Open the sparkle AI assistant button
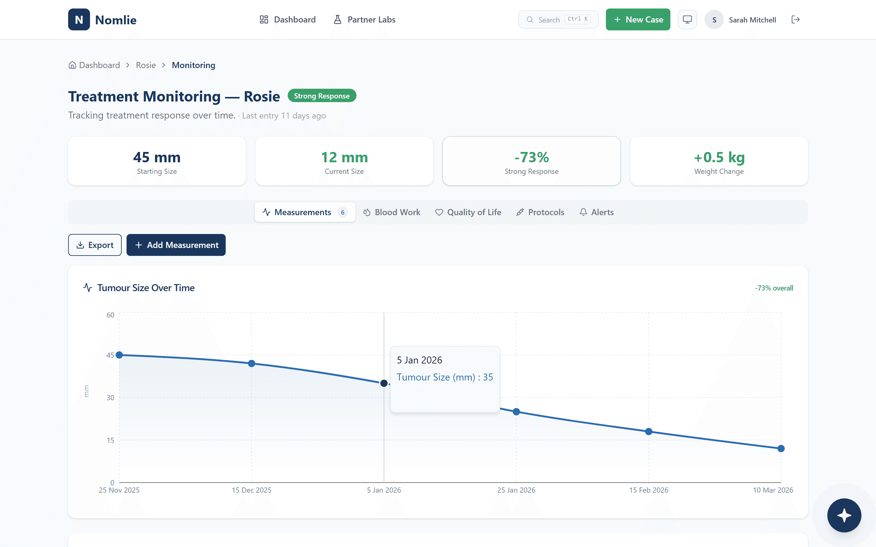The height and width of the screenshot is (547, 876). click(x=844, y=515)
